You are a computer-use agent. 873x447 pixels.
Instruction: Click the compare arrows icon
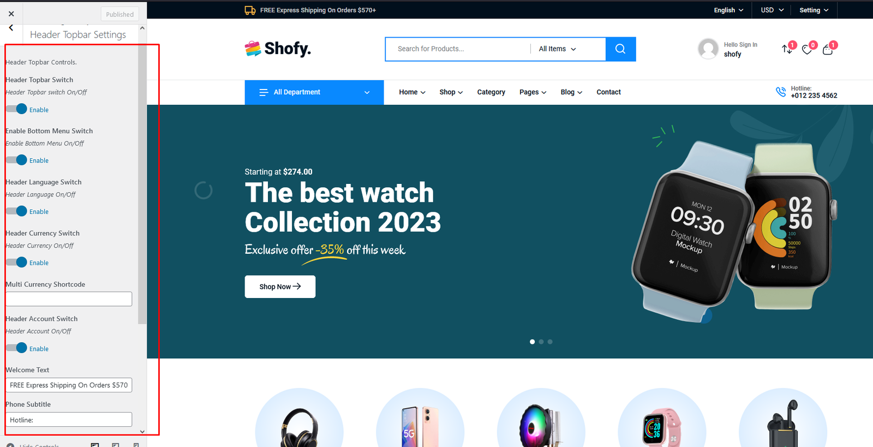click(x=787, y=49)
